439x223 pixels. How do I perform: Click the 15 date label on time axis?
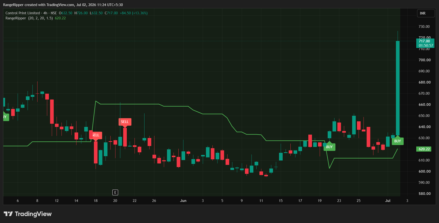[x=280, y=201]
